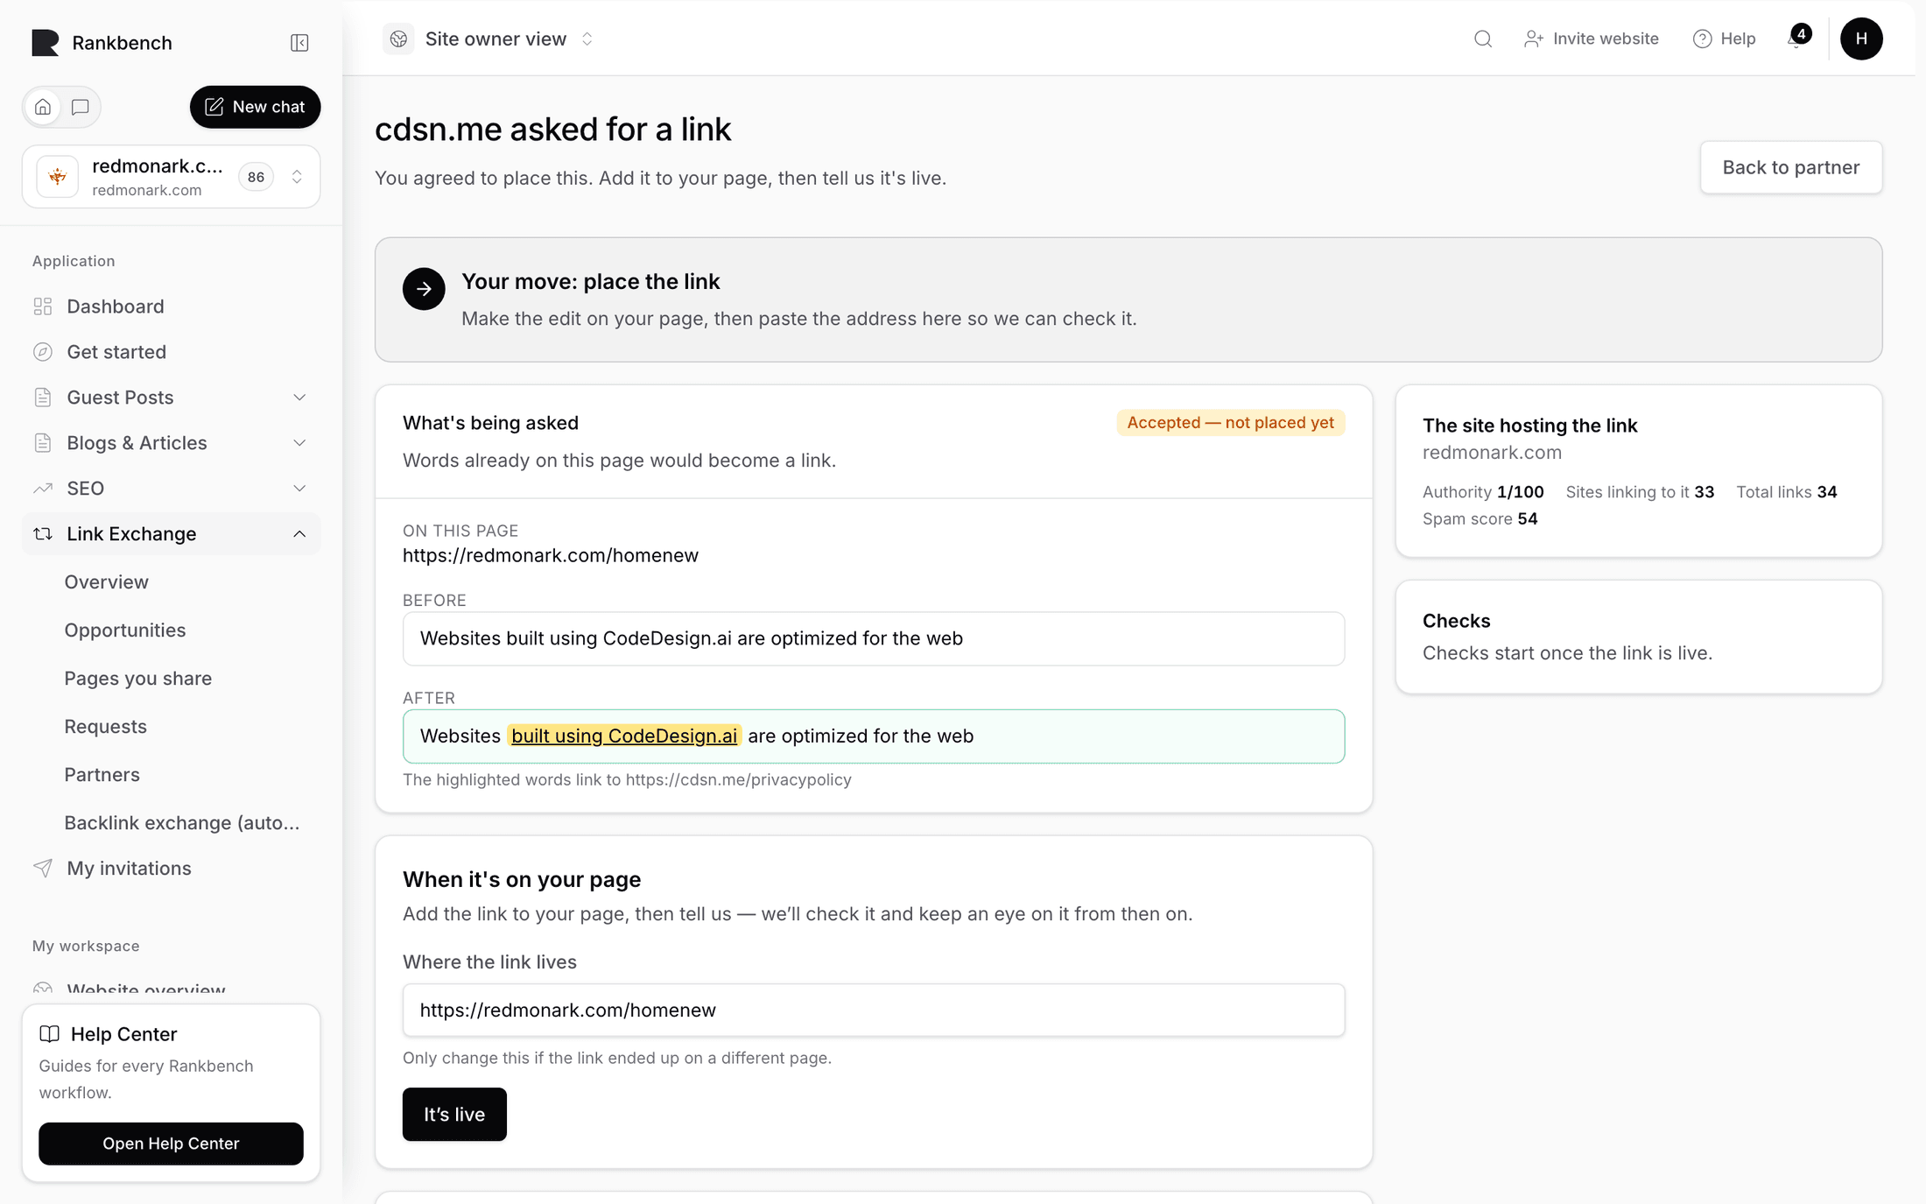Click the Help Center book icon
Image resolution: width=1926 pixels, height=1204 pixels.
coord(50,1034)
